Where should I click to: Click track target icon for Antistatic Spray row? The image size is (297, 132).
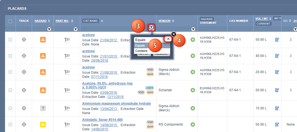(x=24, y=124)
